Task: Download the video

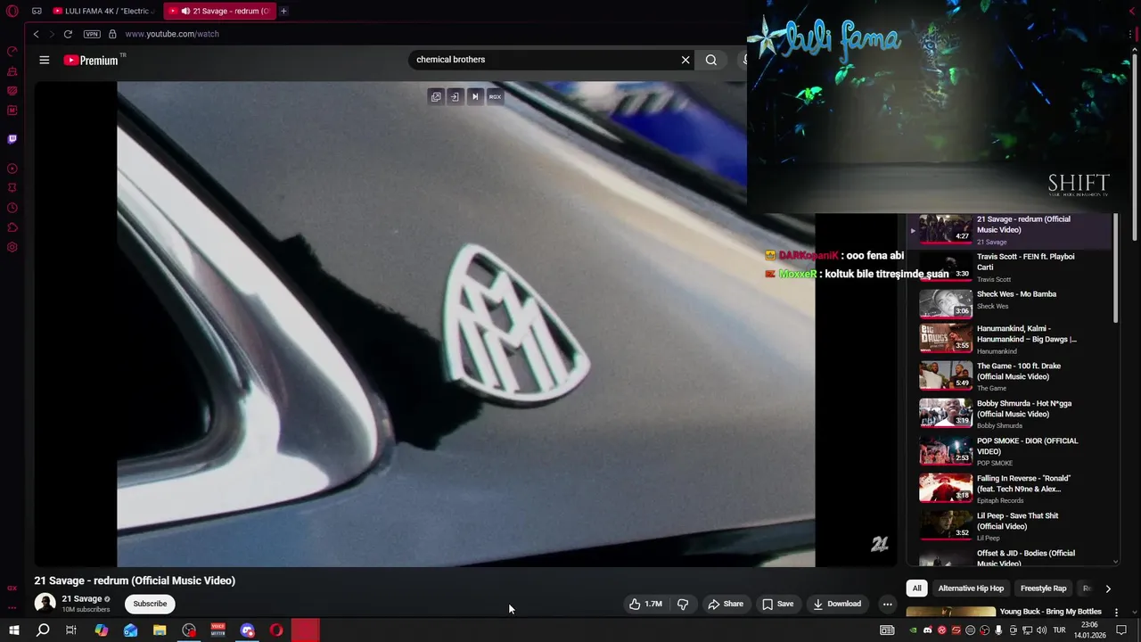Action: point(837,604)
